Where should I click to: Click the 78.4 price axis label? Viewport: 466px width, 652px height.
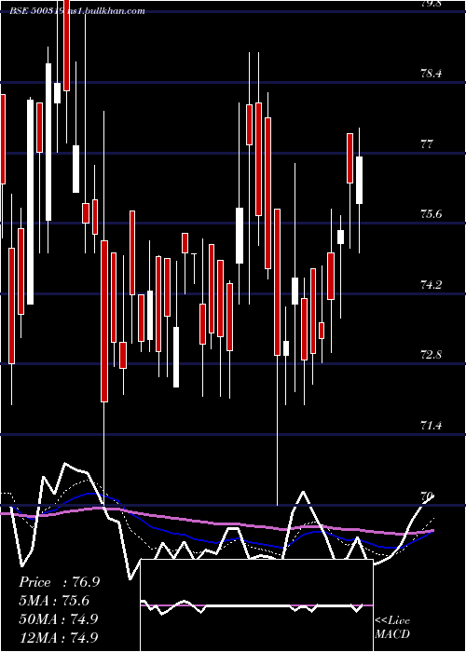point(432,74)
